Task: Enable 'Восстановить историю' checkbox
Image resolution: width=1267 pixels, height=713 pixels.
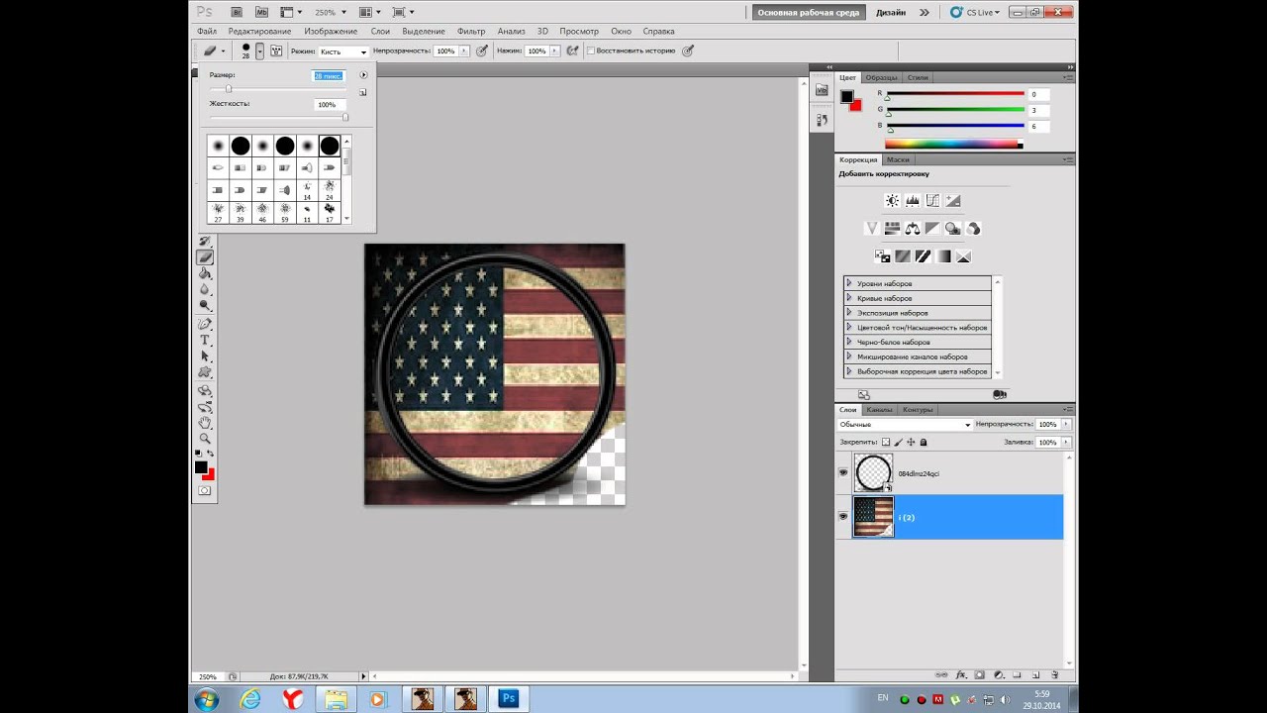Action: tap(591, 51)
